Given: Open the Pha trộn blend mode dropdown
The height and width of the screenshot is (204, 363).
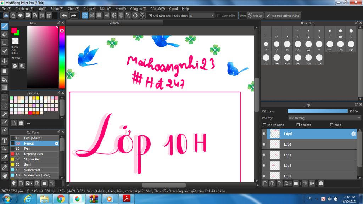Looking at the screenshot, I should coord(324,118).
